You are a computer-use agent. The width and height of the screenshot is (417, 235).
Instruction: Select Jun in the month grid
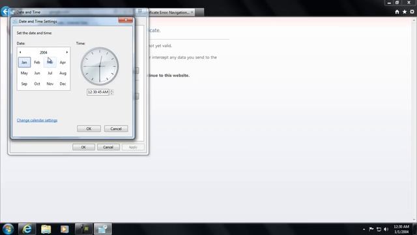tap(37, 73)
